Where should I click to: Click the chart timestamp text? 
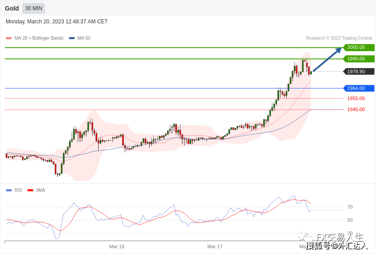57,22
